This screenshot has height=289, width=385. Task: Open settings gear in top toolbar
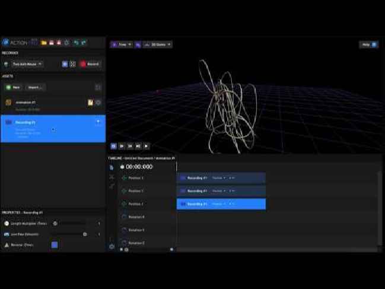(66, 43)
